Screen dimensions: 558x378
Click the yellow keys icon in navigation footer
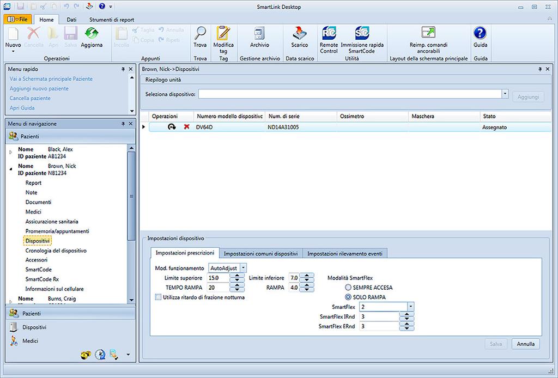tap(86, 355)
